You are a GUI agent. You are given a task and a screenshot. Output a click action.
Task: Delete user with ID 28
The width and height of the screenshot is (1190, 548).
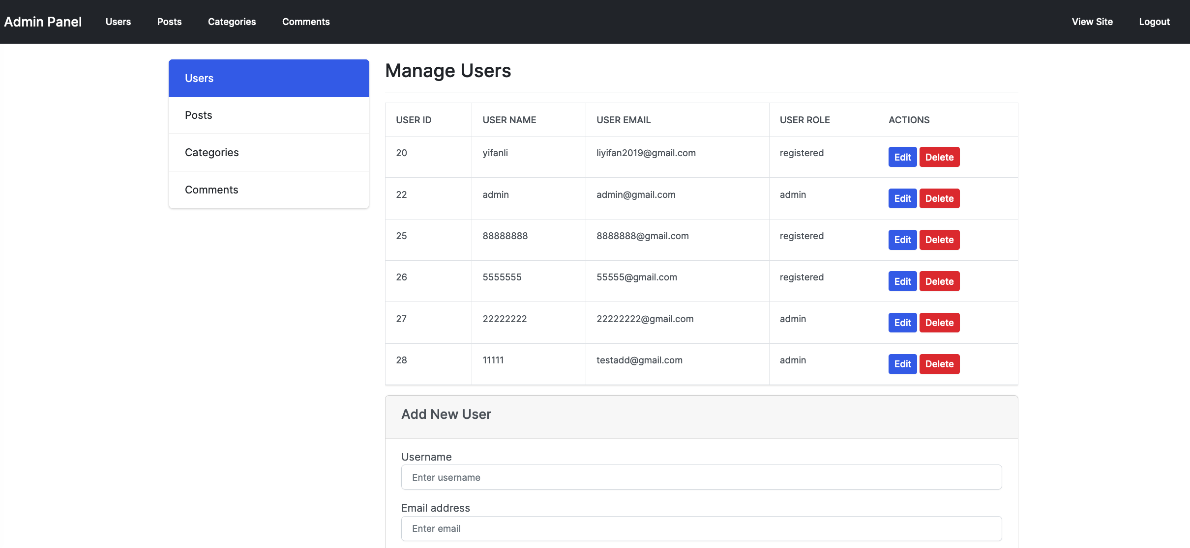tap(939, 364)
